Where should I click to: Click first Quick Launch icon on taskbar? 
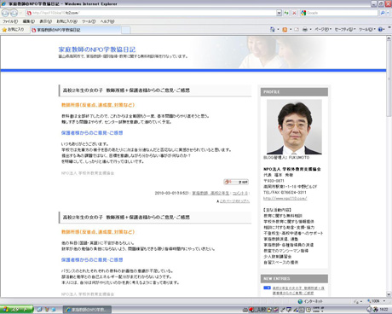tap(39, 310)
